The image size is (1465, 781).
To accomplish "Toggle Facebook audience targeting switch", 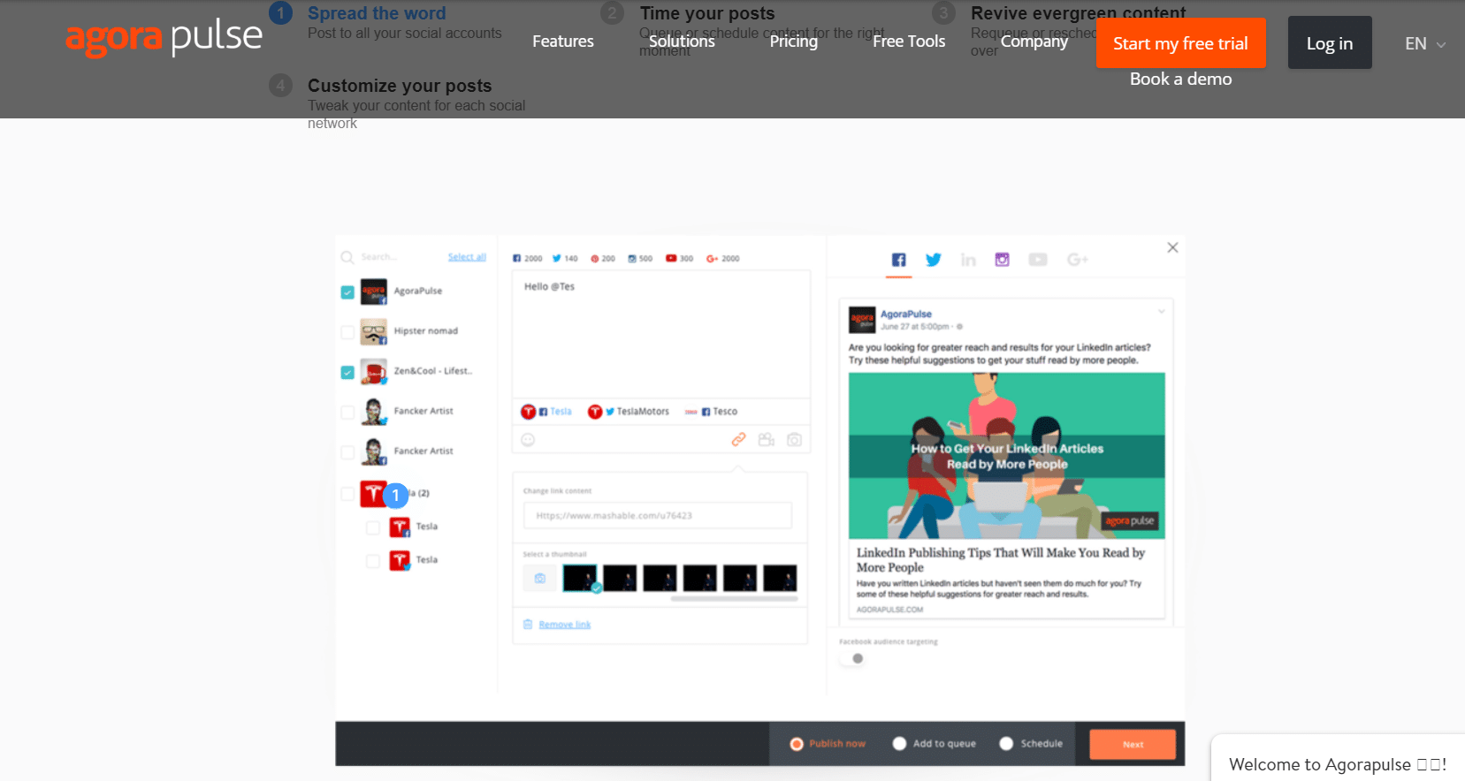I will pyautogui.click(x=853, y=658).
